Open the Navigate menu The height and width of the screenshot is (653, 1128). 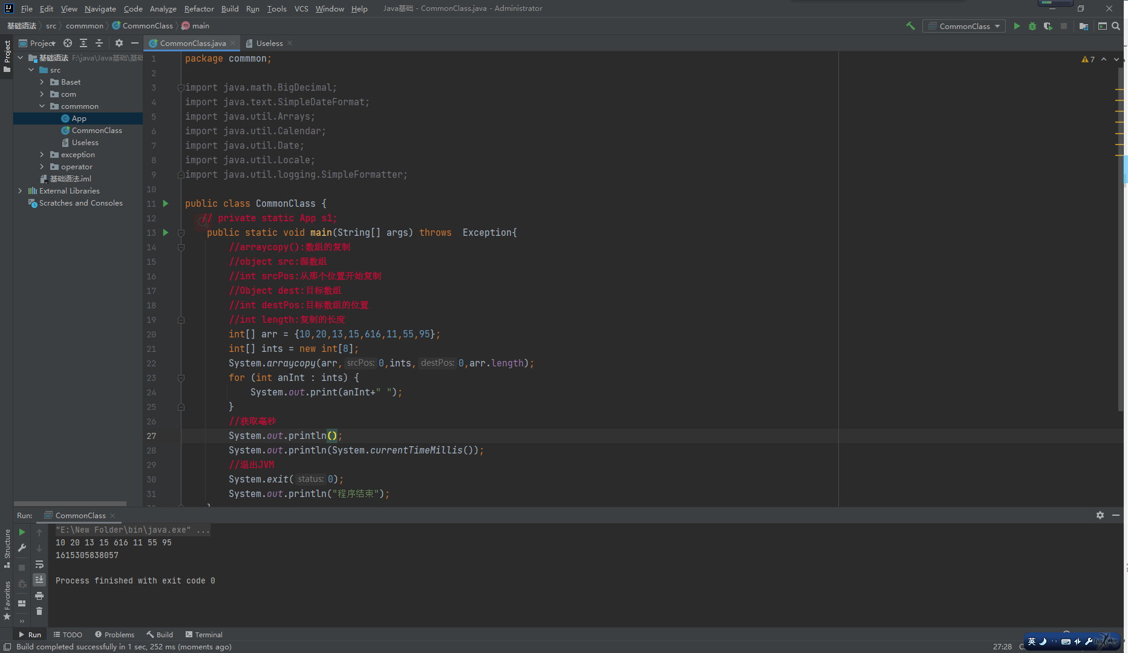(100, 8)
